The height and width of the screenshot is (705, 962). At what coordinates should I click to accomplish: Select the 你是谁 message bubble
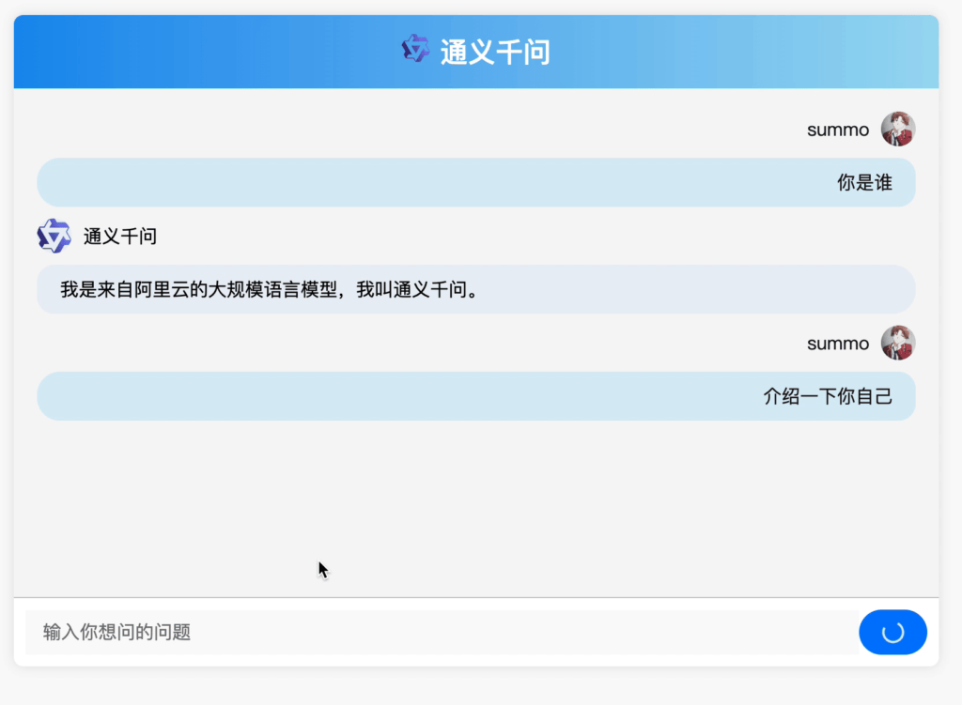[475, 182]
